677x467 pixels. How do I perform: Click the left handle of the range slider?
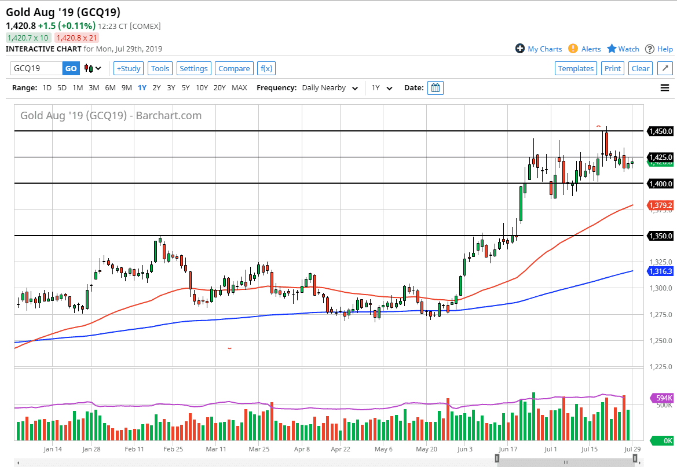496,459
